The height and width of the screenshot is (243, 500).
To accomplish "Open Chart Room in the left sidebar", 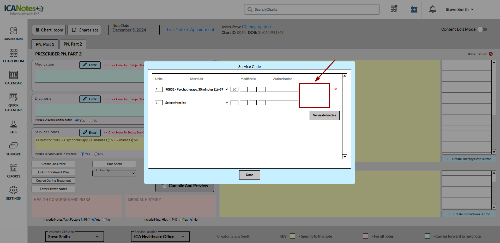I will pyautogui.click(x=13, y=56).
